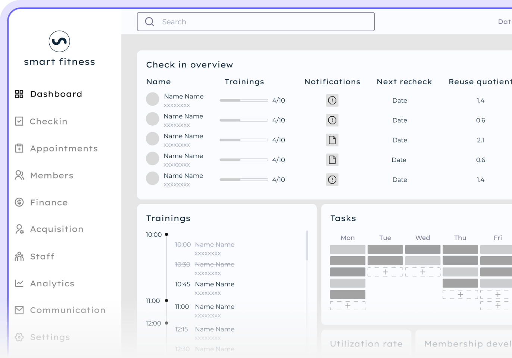Click the smart fitness logo icon
This screenshot has width=512, height=358.
point(59,41)
